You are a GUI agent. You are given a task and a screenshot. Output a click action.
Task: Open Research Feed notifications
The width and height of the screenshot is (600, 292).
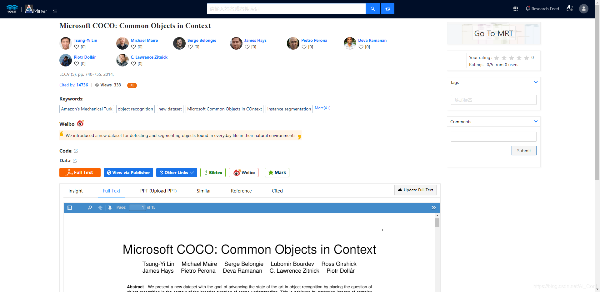542,9
